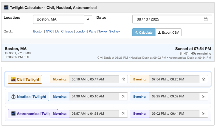Image resolution: width=217 pixels, height=129 pixels.
Task: Click the 2h 47m 40s remaining countdown
Action: coord(195,53)
